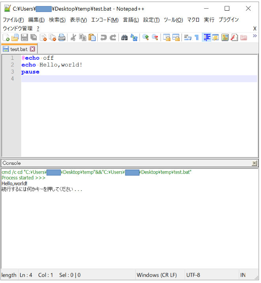Open the マクロ menu
The height and width of the screenshot is (283, 261).
pyautogui.click(x=193, y=20)
